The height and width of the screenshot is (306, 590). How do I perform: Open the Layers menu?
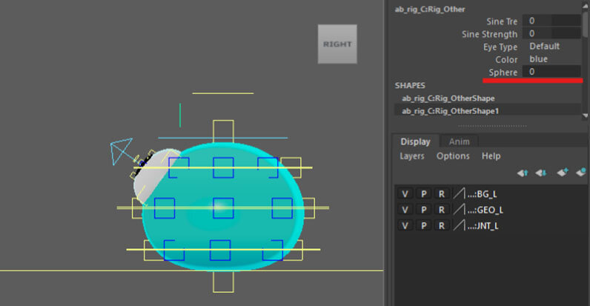pyautogui.click(x=412, y=156)
